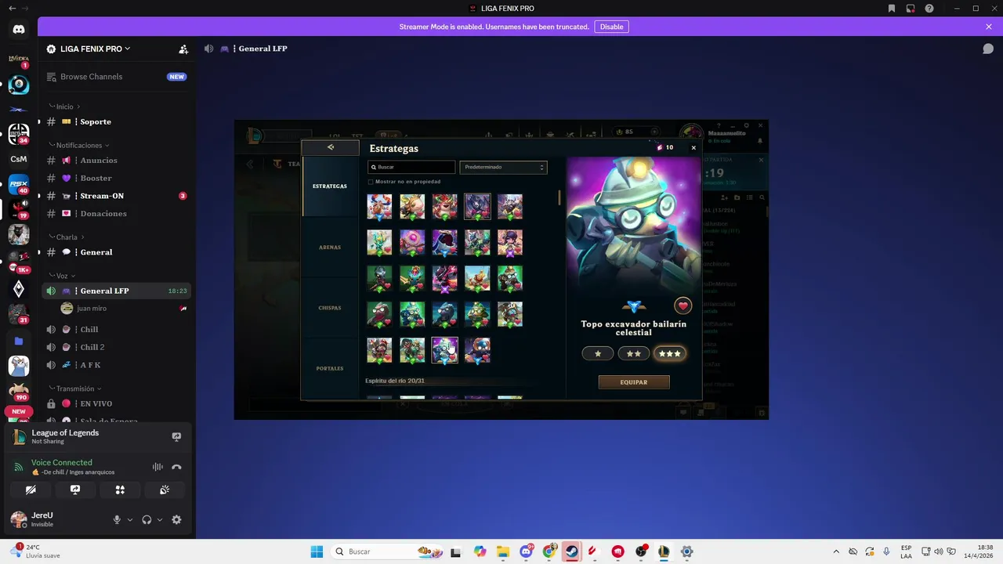Open voice noise suppression waveform icon
This screenshot has width=1003, height=564.
click(x=158, y=467)
